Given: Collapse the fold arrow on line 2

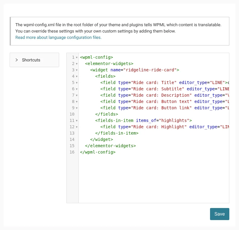Looking at the screenshot, I should click(x=77, y=64).
